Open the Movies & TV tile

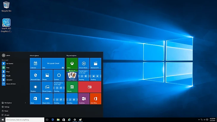(95, 64)
